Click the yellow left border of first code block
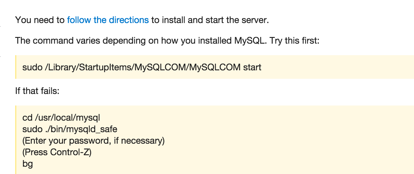This screenshot has width=414, height=174. pos(16,67)
